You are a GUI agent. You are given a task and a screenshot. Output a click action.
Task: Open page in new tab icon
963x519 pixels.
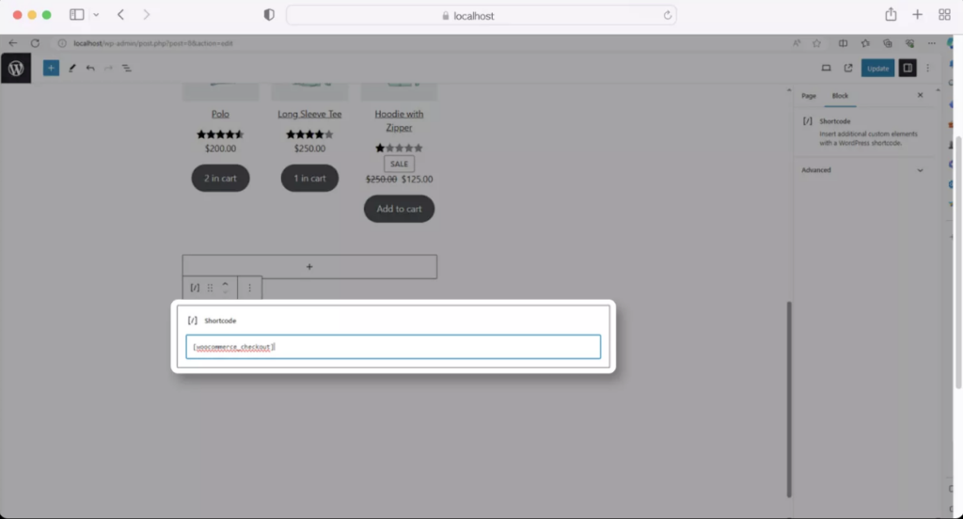[848, 69]
